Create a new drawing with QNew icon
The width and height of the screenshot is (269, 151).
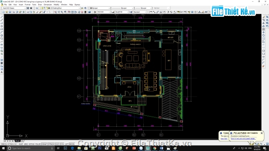click(3, 12)
